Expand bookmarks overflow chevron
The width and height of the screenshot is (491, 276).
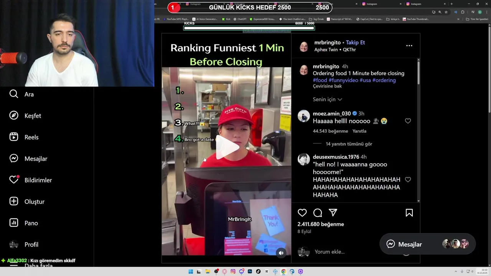pos(458,19)
